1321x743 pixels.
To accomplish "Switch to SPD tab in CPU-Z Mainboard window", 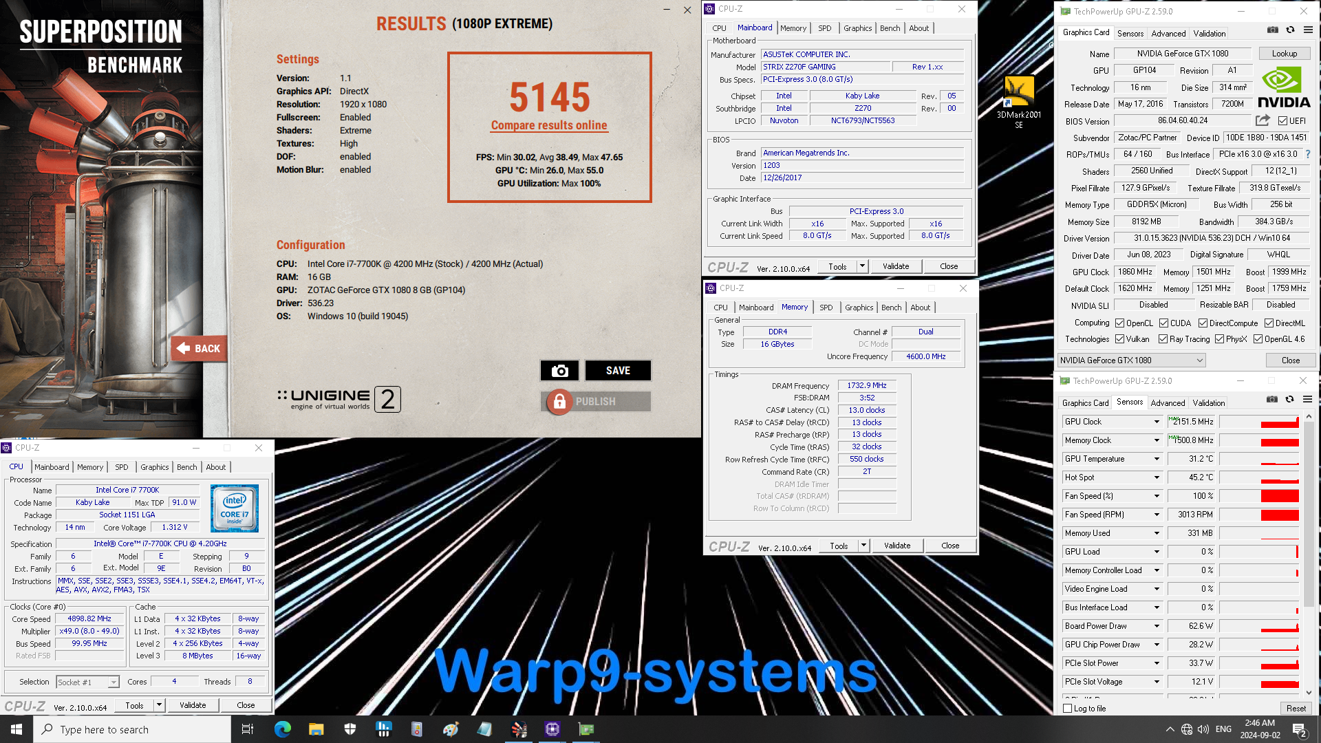I will coord(824,28).
